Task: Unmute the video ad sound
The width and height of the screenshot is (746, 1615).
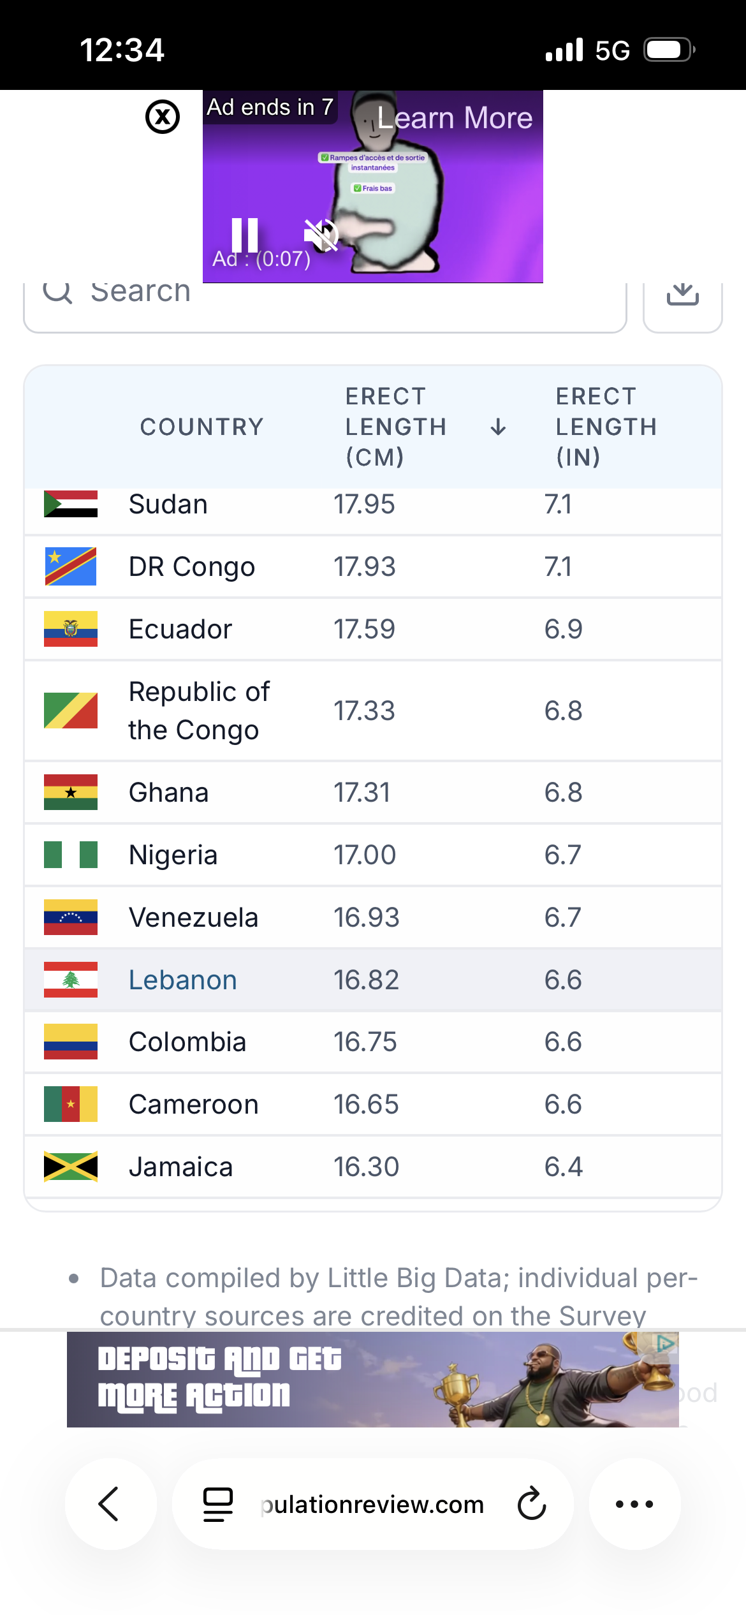Action: 321,235
